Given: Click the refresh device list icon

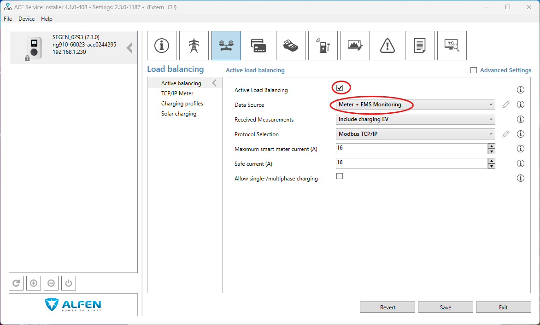Looking at the screenshot, I should (x=16, y=283).
